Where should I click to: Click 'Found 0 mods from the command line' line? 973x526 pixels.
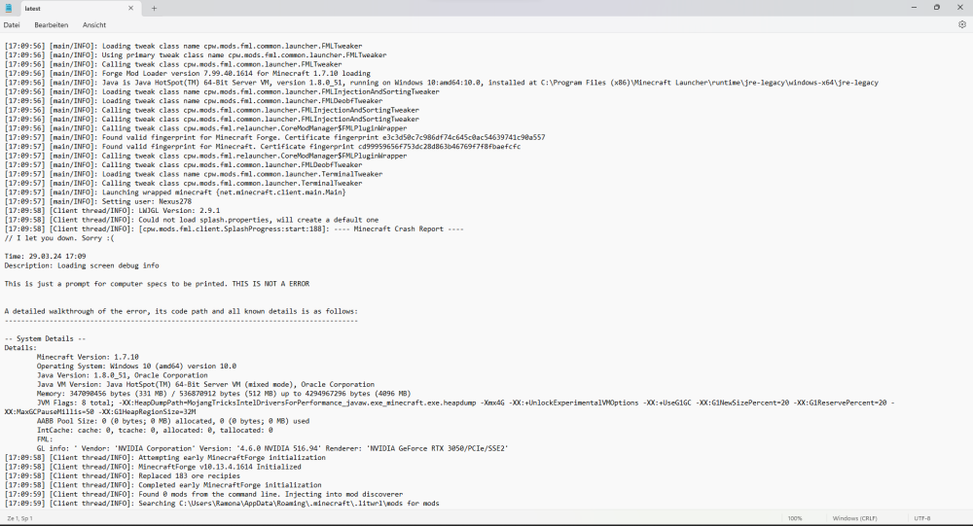pyautogui.click(x=203, y=494)
